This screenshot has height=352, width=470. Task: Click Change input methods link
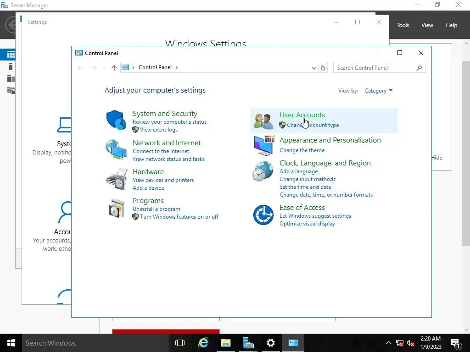[x=308, y=179]
